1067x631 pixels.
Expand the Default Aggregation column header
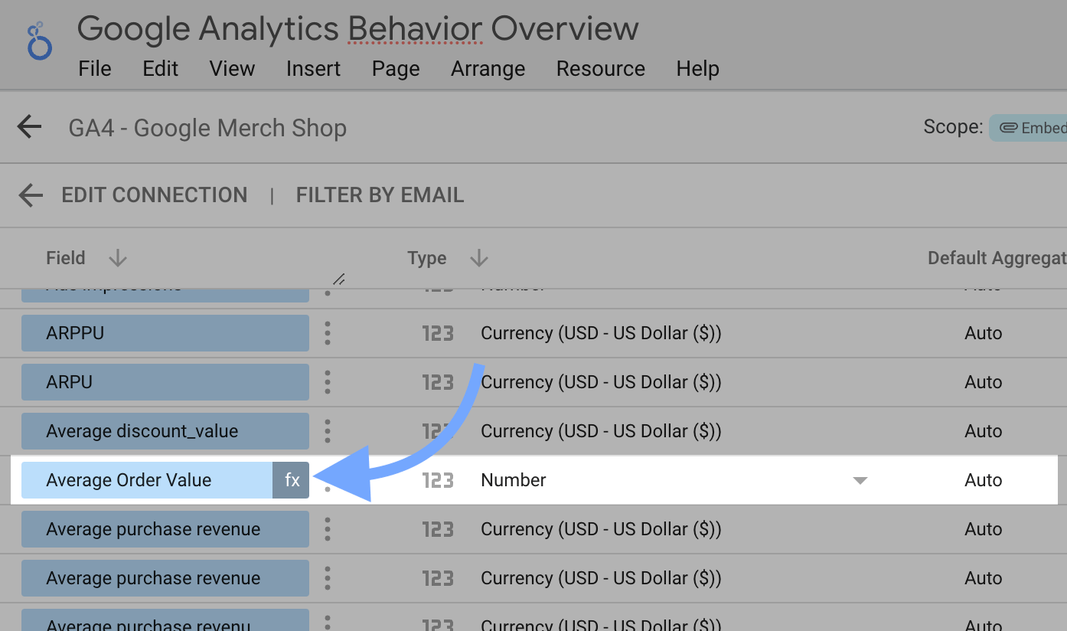click(995, 258)
